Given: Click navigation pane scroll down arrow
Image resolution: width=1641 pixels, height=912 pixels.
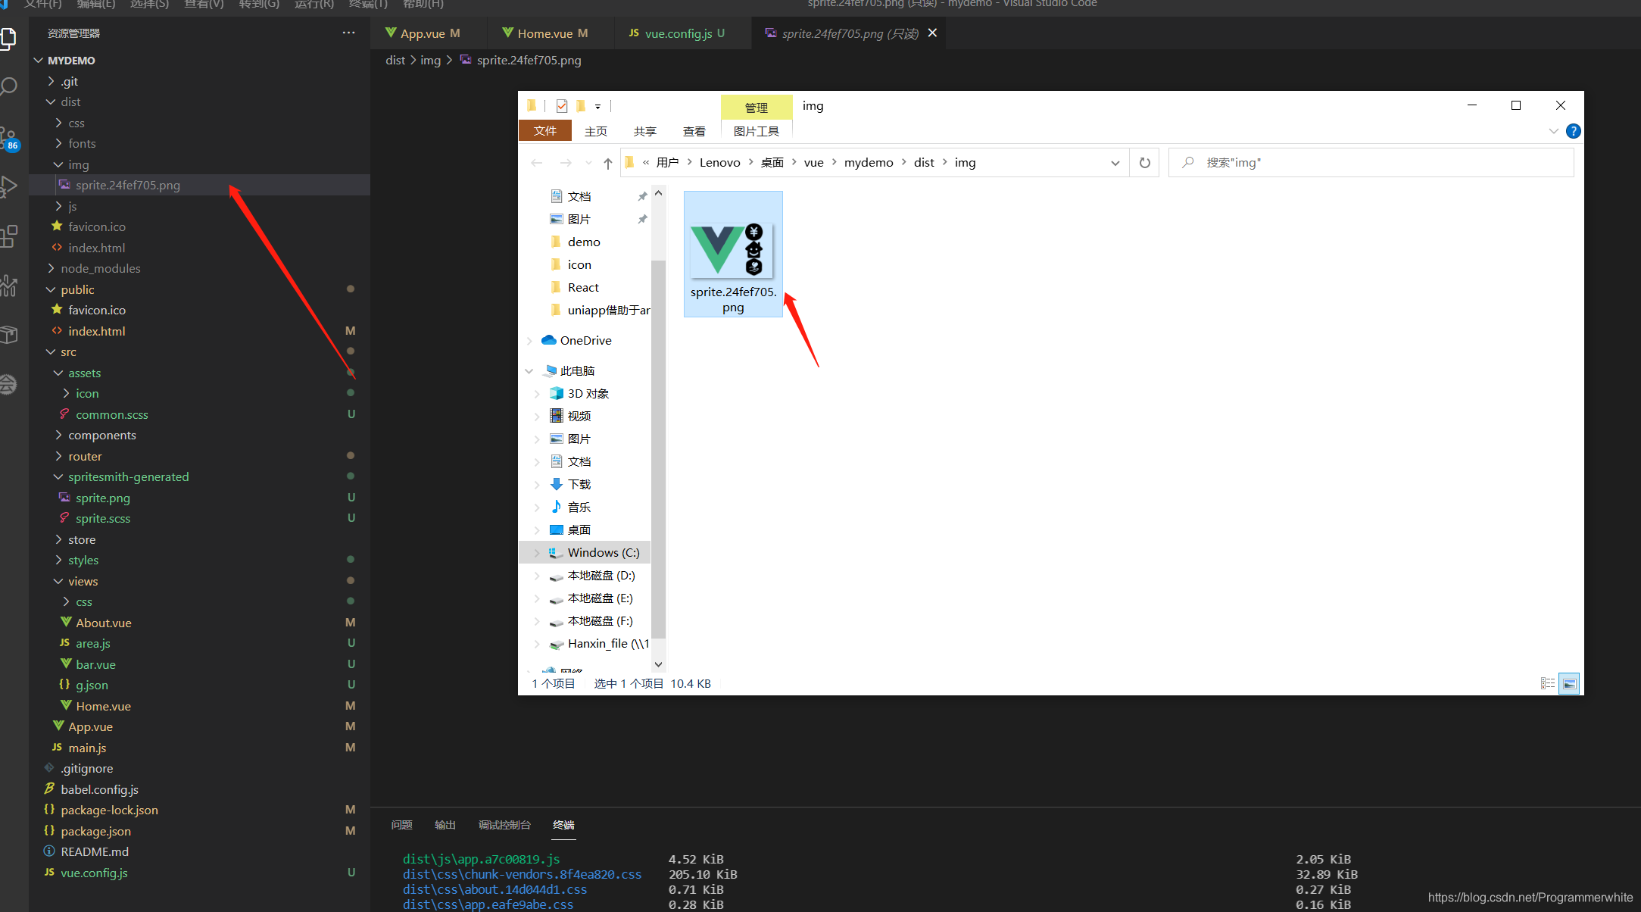Looking at the screenshot, I should point(658,664).
